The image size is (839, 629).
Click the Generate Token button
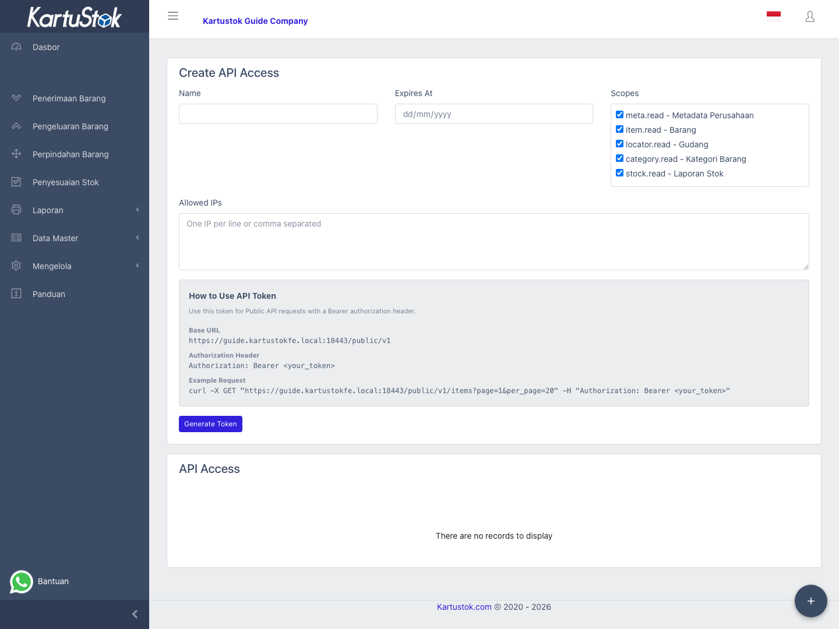210,424
